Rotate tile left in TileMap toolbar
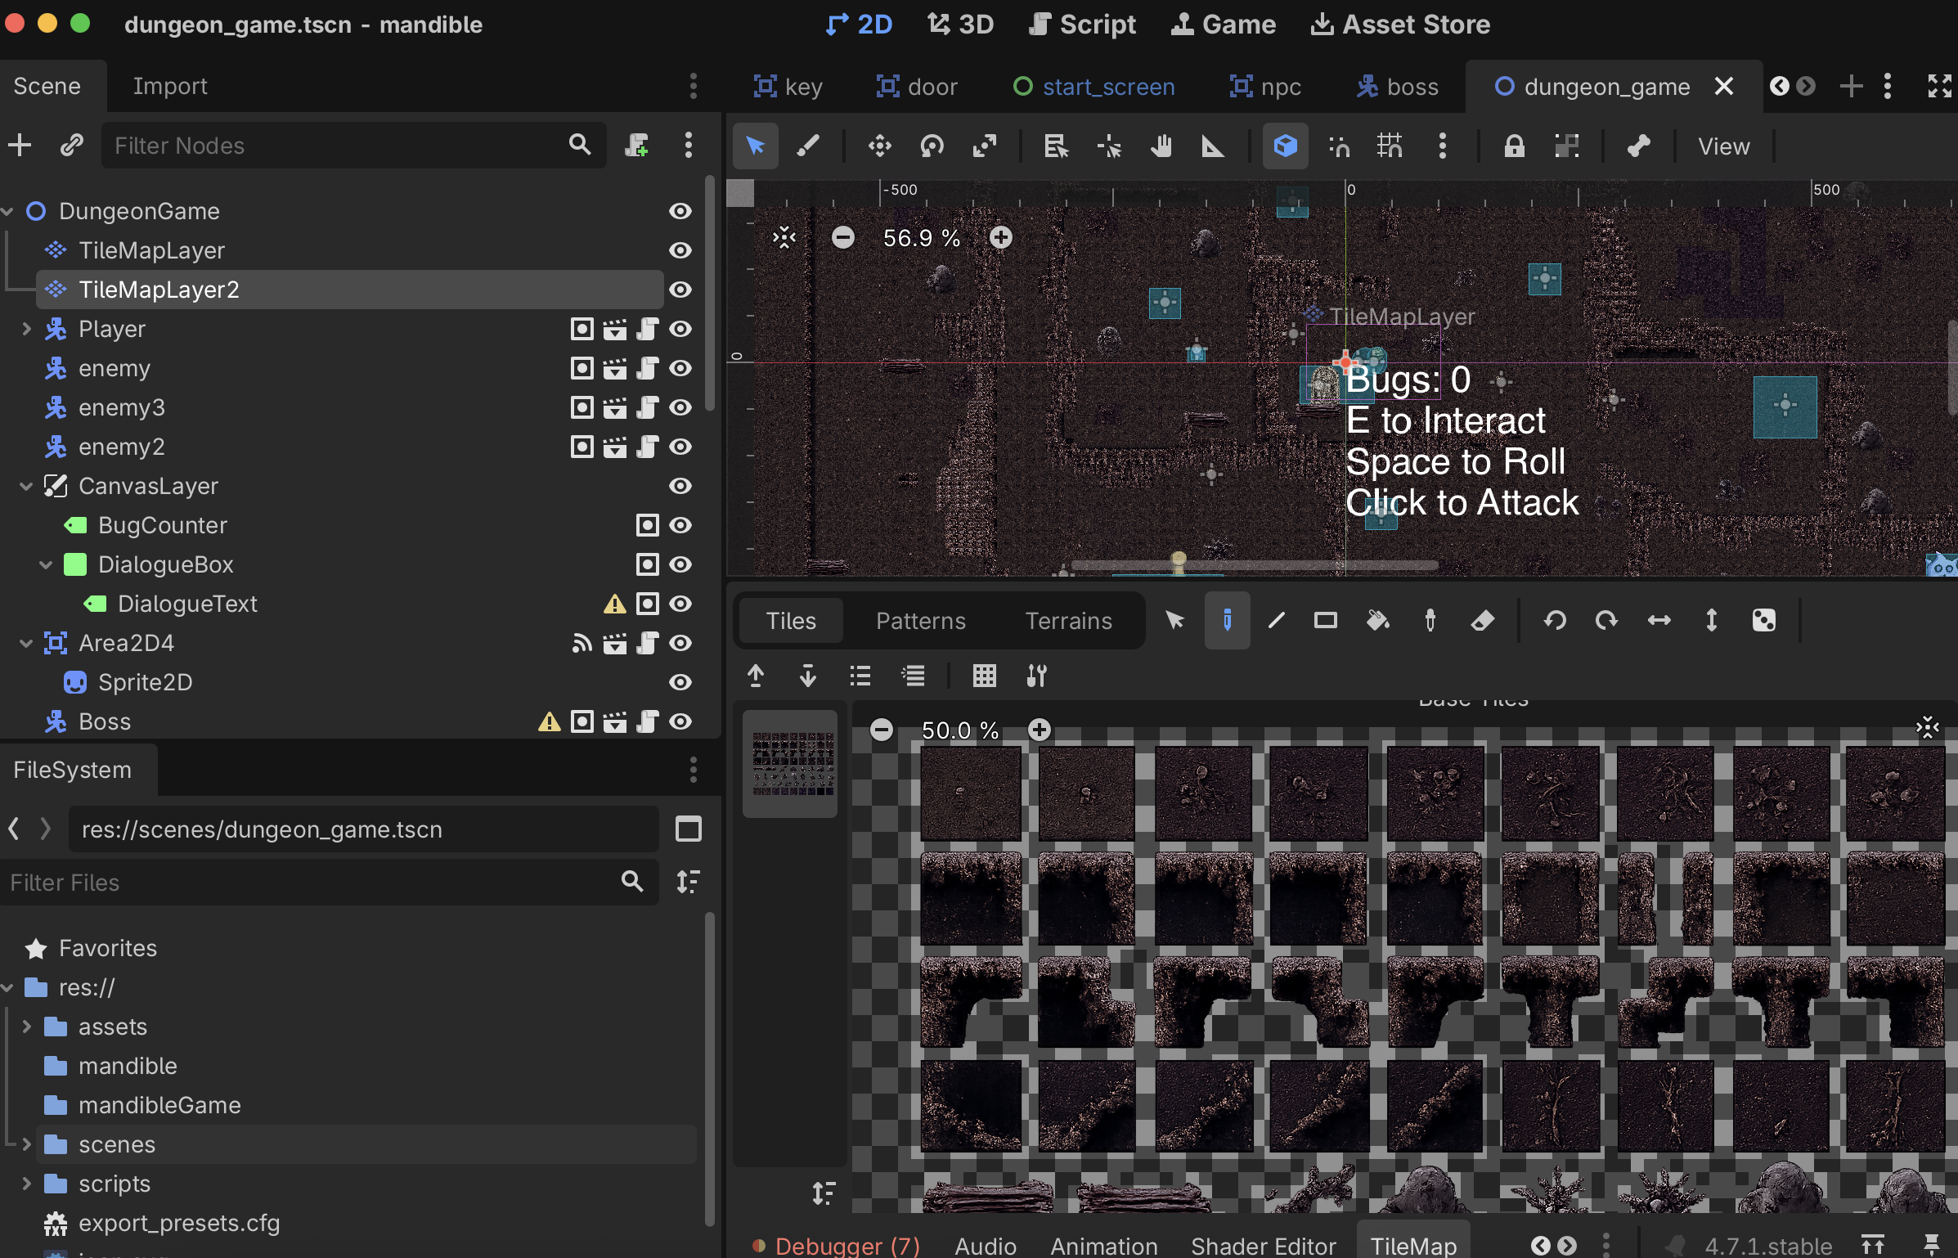Image resolution: width=1958 pixels, height=1258 pixels. 1555,621
